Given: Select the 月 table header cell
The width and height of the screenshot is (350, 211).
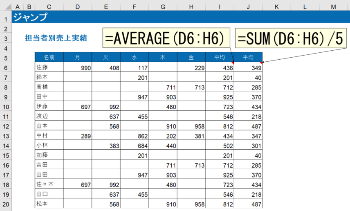Looking at the screenshot, I should click(x=78, y=58).
